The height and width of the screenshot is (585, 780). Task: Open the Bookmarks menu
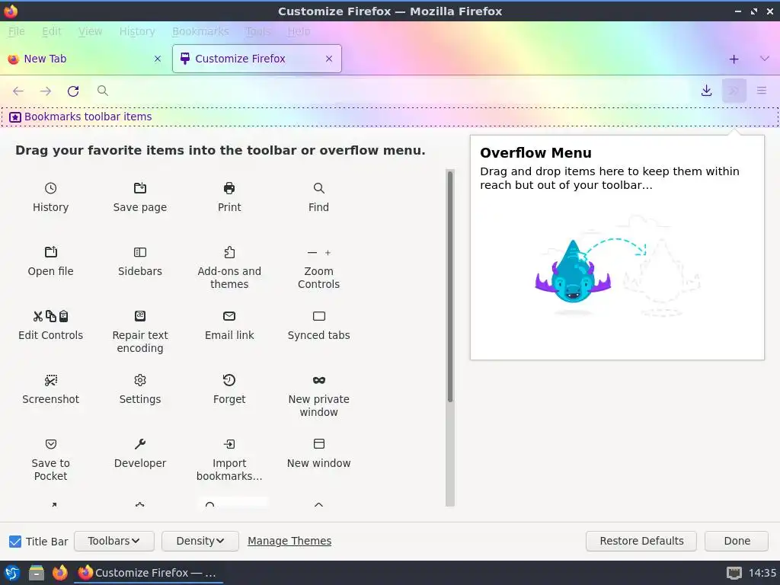pyautogui.click(x=200, y=31)
